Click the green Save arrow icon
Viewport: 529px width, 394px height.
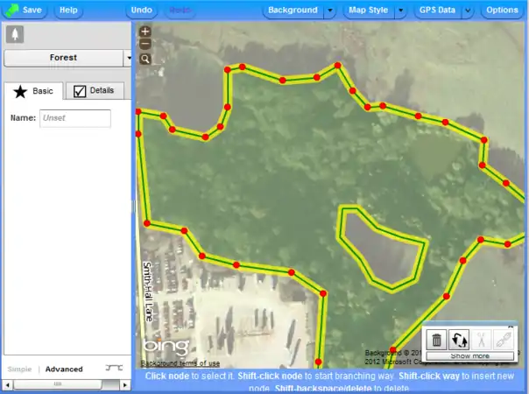11,11
